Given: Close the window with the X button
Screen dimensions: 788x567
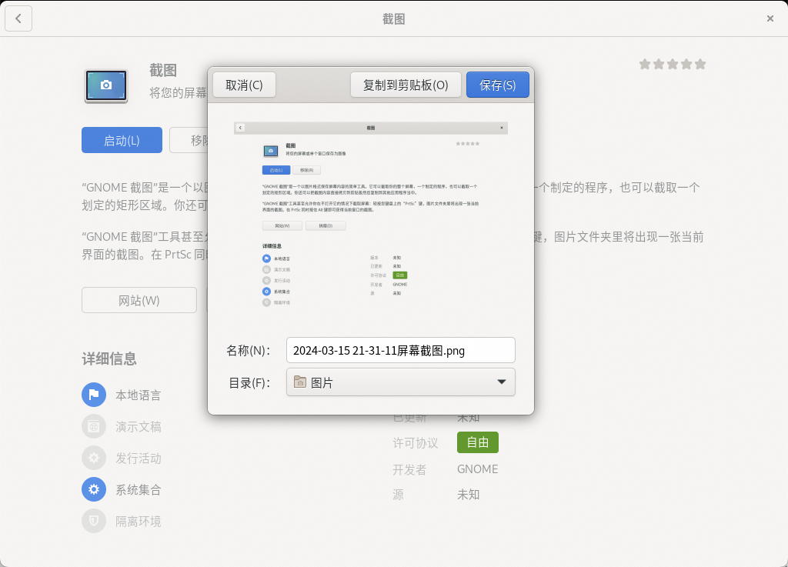Looking at the screenshot, I should tap(770, 18).
